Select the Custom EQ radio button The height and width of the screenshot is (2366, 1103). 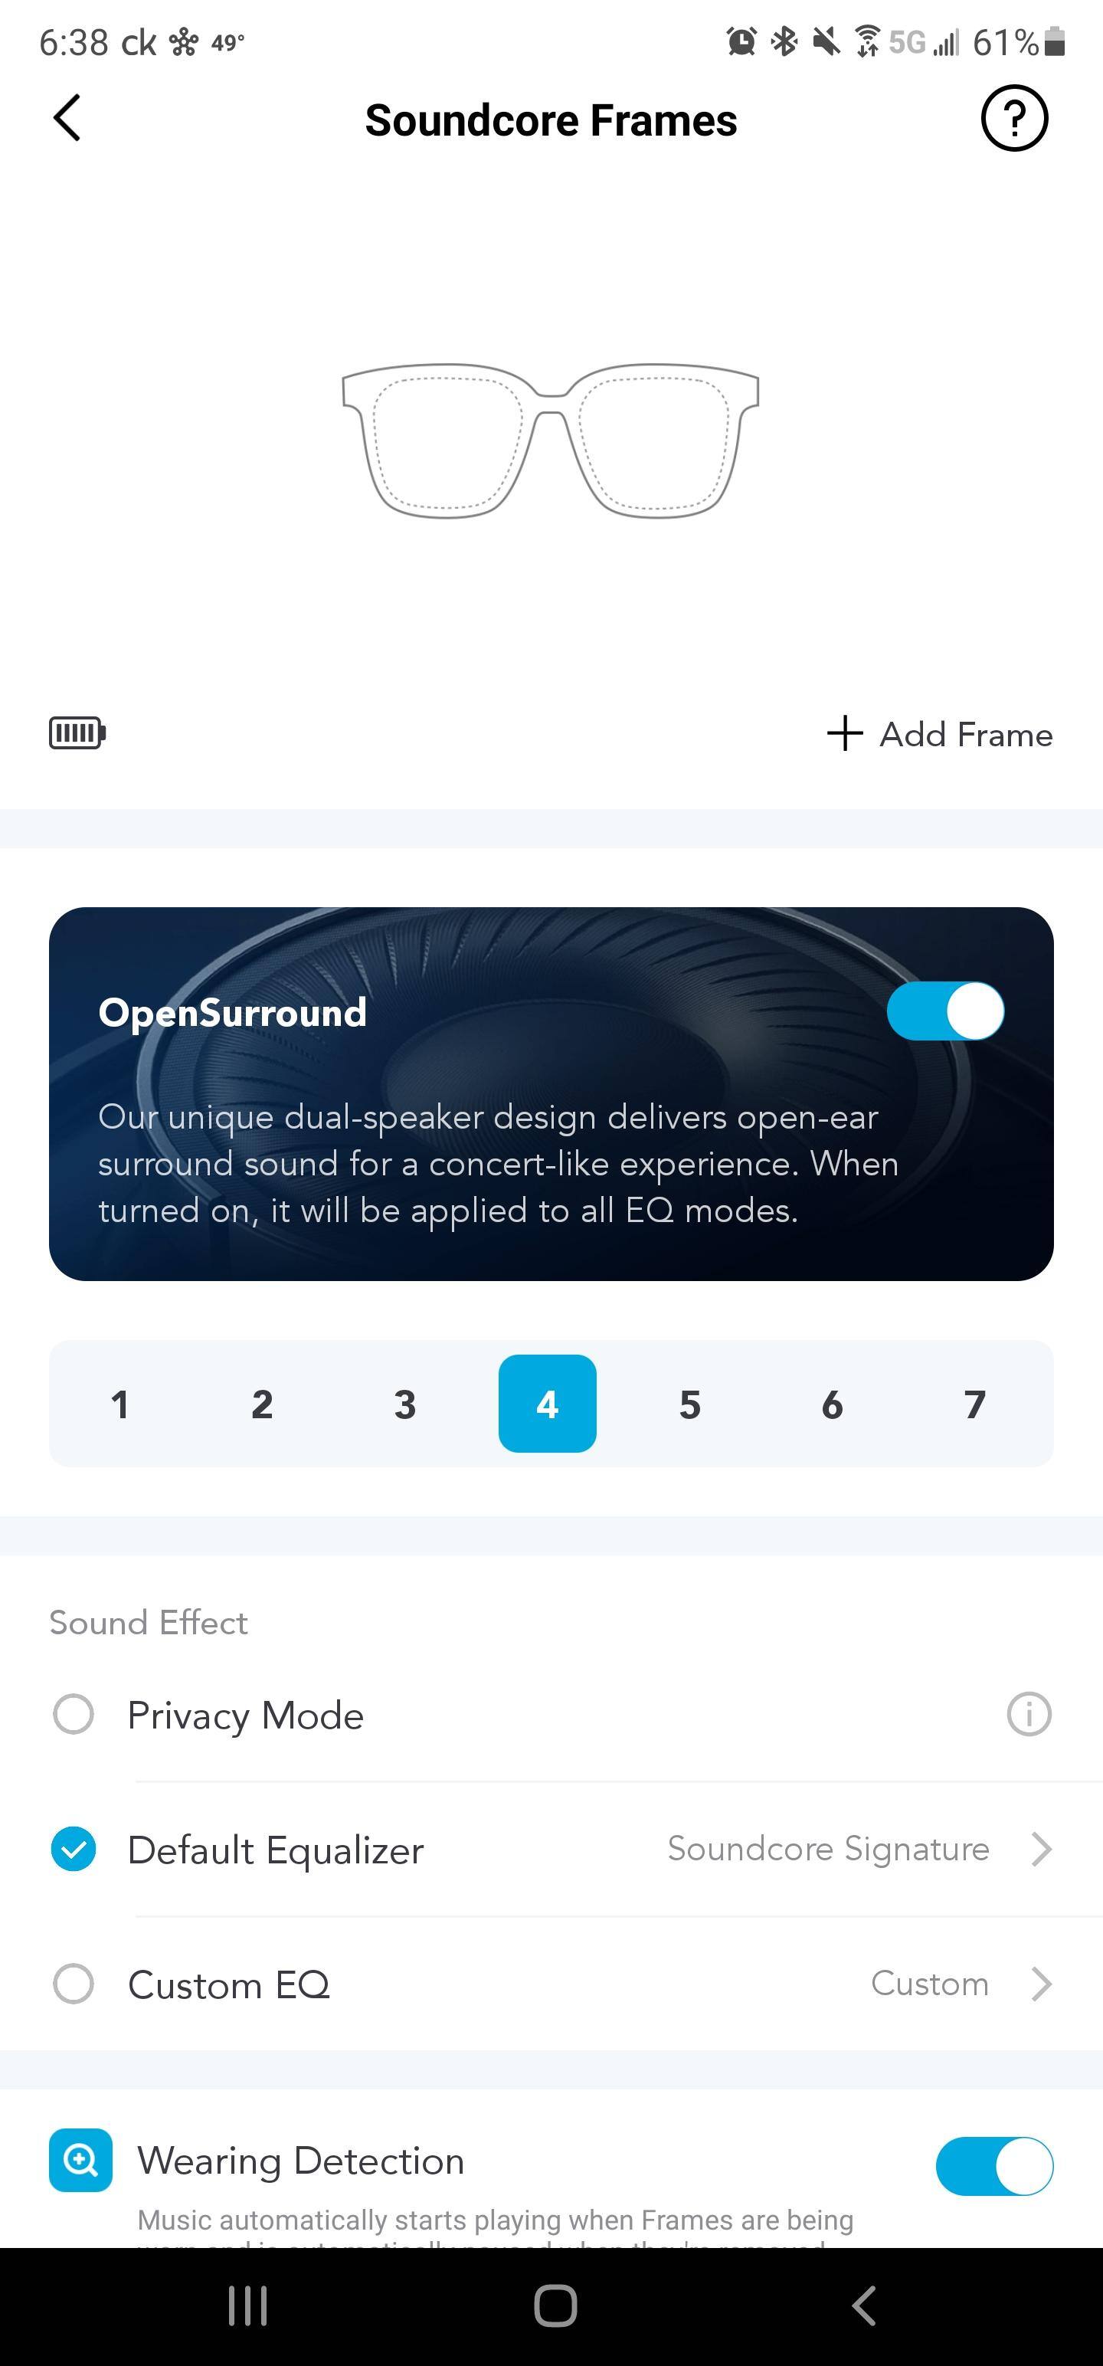74,1984
